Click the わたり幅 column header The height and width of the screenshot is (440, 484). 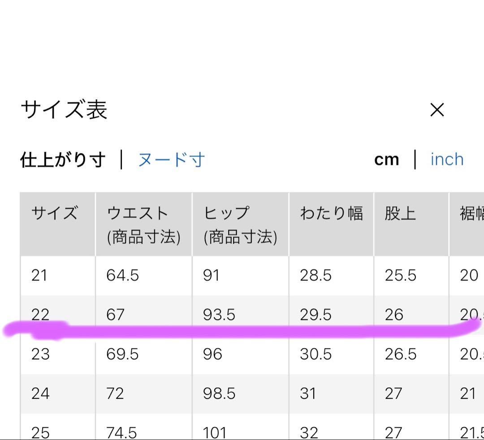pyautogui.click(x=331, y=224)
